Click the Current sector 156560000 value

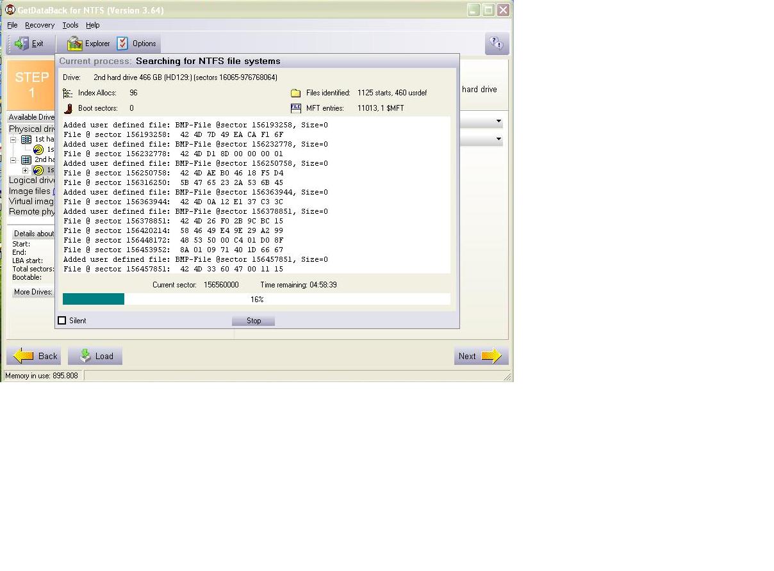(x=221, y=285)
